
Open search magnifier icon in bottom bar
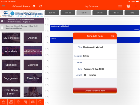click(x=40, y=102)
